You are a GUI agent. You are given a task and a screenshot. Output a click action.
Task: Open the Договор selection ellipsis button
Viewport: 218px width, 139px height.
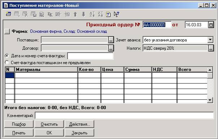[111, 48]
